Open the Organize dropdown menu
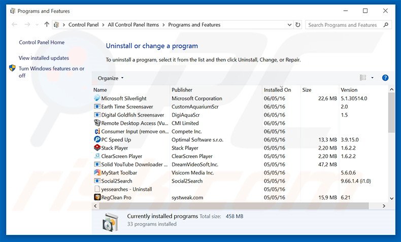The width and height of the screenshot is (401, 242). 111,78
